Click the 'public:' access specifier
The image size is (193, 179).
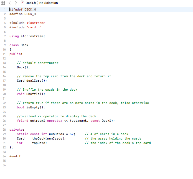click(x=16, y=54)
